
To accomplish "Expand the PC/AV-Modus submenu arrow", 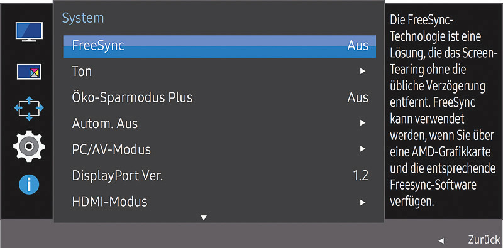I will pyautogui.click(x=363, y=149).
